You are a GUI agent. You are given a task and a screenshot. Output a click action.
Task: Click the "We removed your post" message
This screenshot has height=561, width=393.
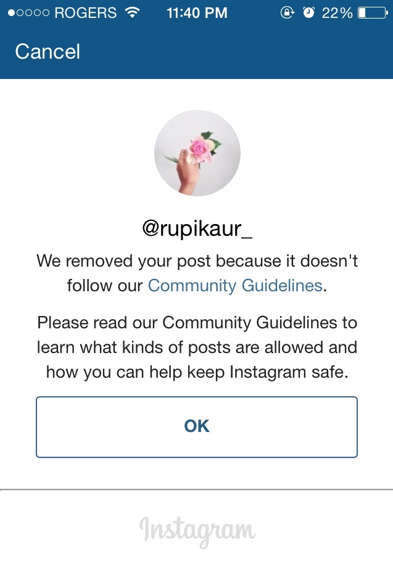coord(197,273)
